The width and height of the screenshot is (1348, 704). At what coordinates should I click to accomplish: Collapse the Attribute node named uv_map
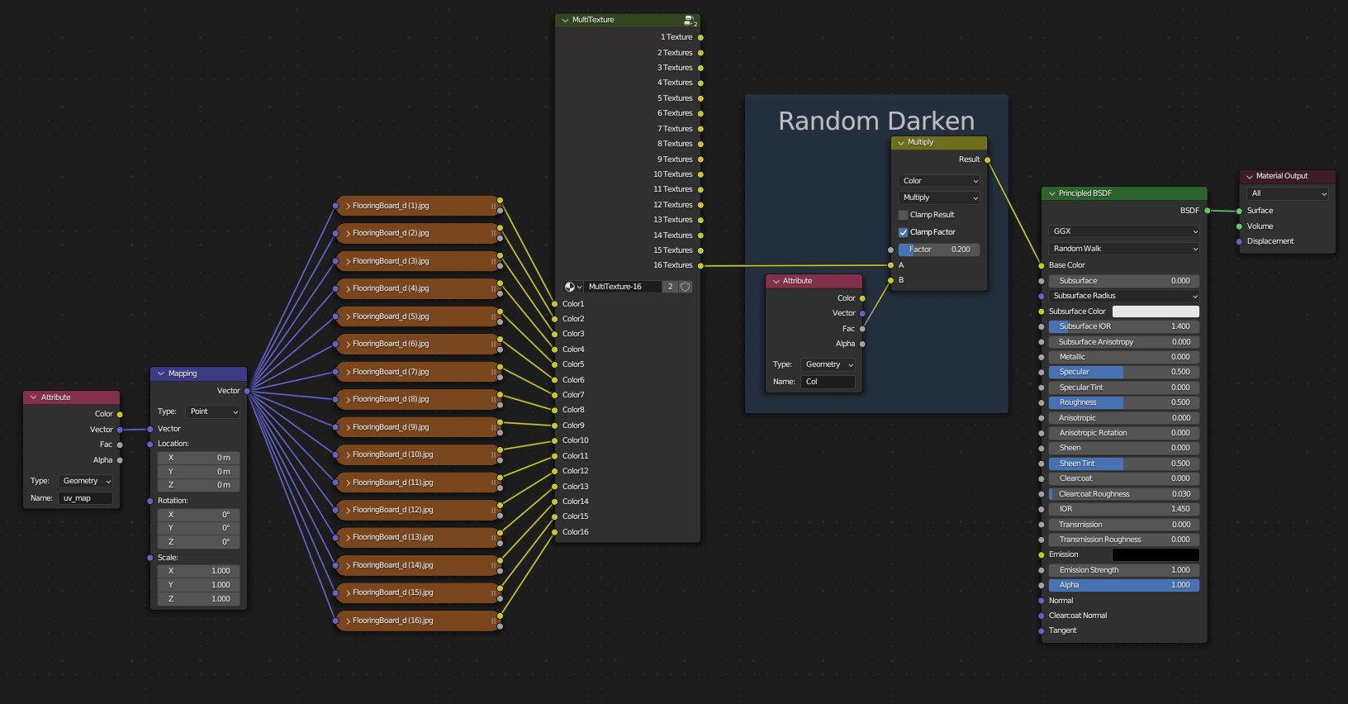[x=33, y=397]
